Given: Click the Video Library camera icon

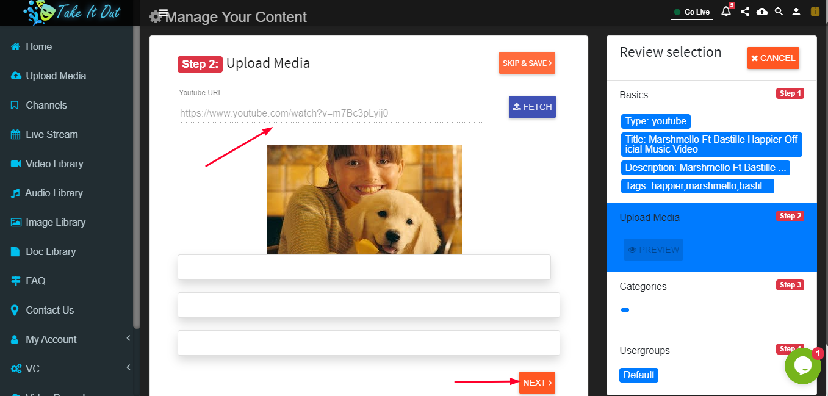Looking at the screenshot, I should (x=16, y=164).
